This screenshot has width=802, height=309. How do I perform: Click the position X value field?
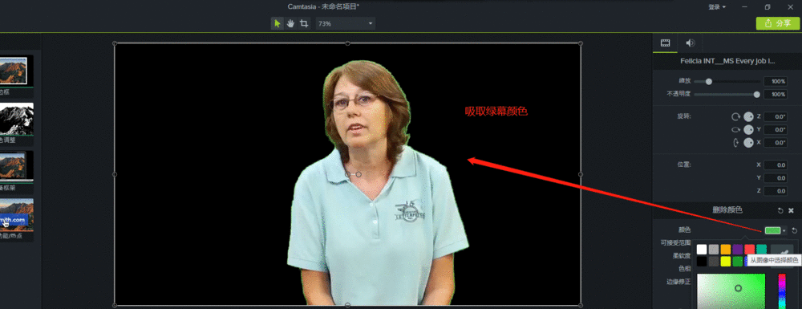(775, 165)
